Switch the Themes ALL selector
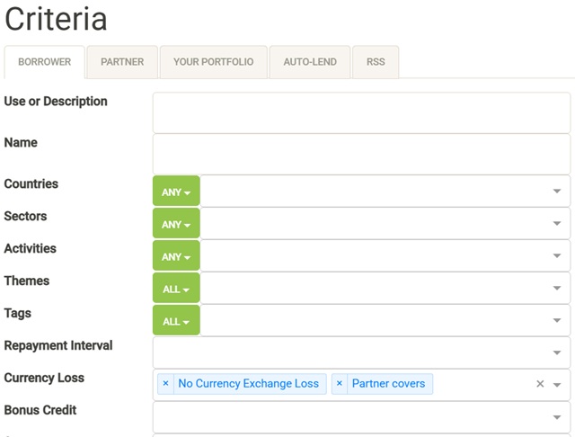Viewport: 575px width, 437px height. (176, 289)
